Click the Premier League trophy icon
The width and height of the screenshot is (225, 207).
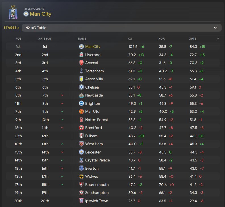(13, 12)
